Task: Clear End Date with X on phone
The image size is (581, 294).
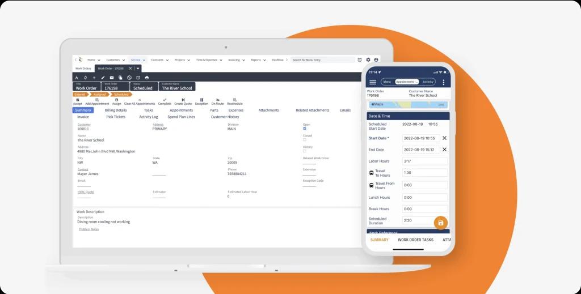Action: (444, 150)
